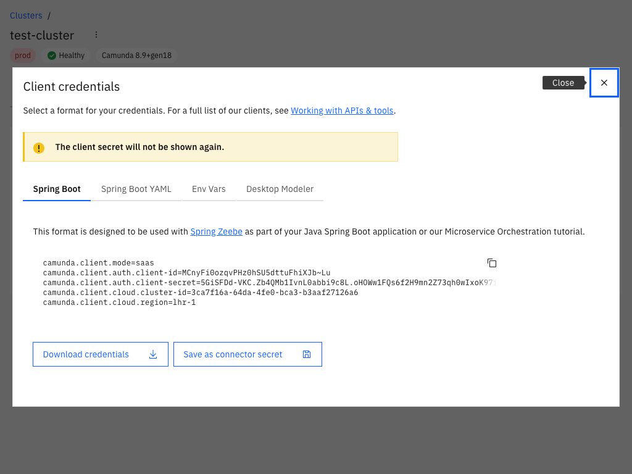The height and width of the screenshot is (474, 632).
Task: Open the Working with APIs & tools link
Action: click(x=342, y=110)
